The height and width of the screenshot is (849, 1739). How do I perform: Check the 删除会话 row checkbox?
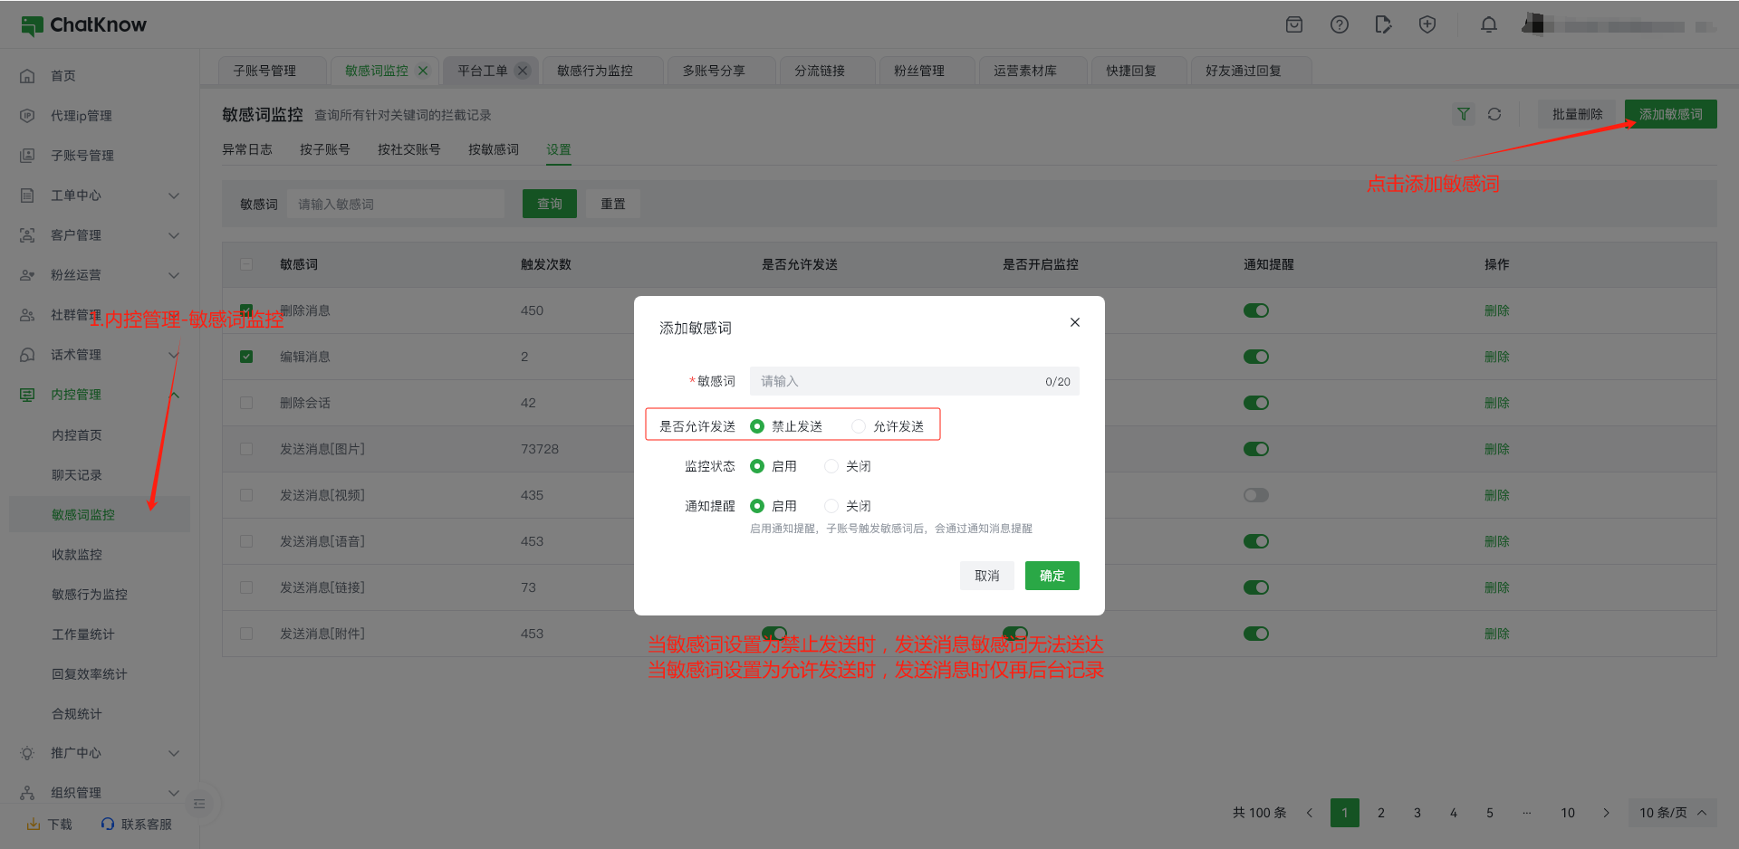pyautogui.click(x=246, y=403)
